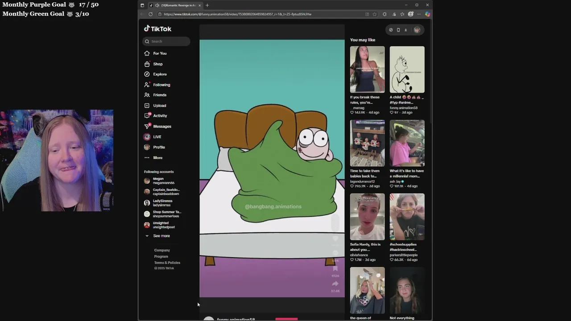This screenshot has height=321, width=571.
Task: Open the account avatar menu in header
Action: tap(417, 30)
